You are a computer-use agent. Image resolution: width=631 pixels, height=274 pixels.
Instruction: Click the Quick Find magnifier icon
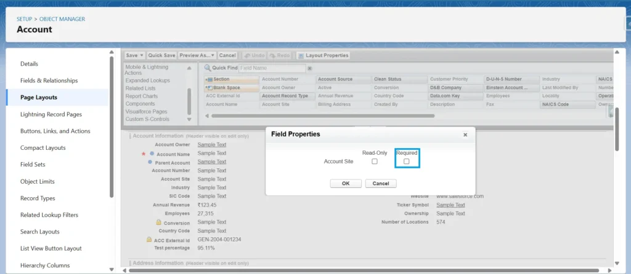pyautogui.click(x=208, y=68)
